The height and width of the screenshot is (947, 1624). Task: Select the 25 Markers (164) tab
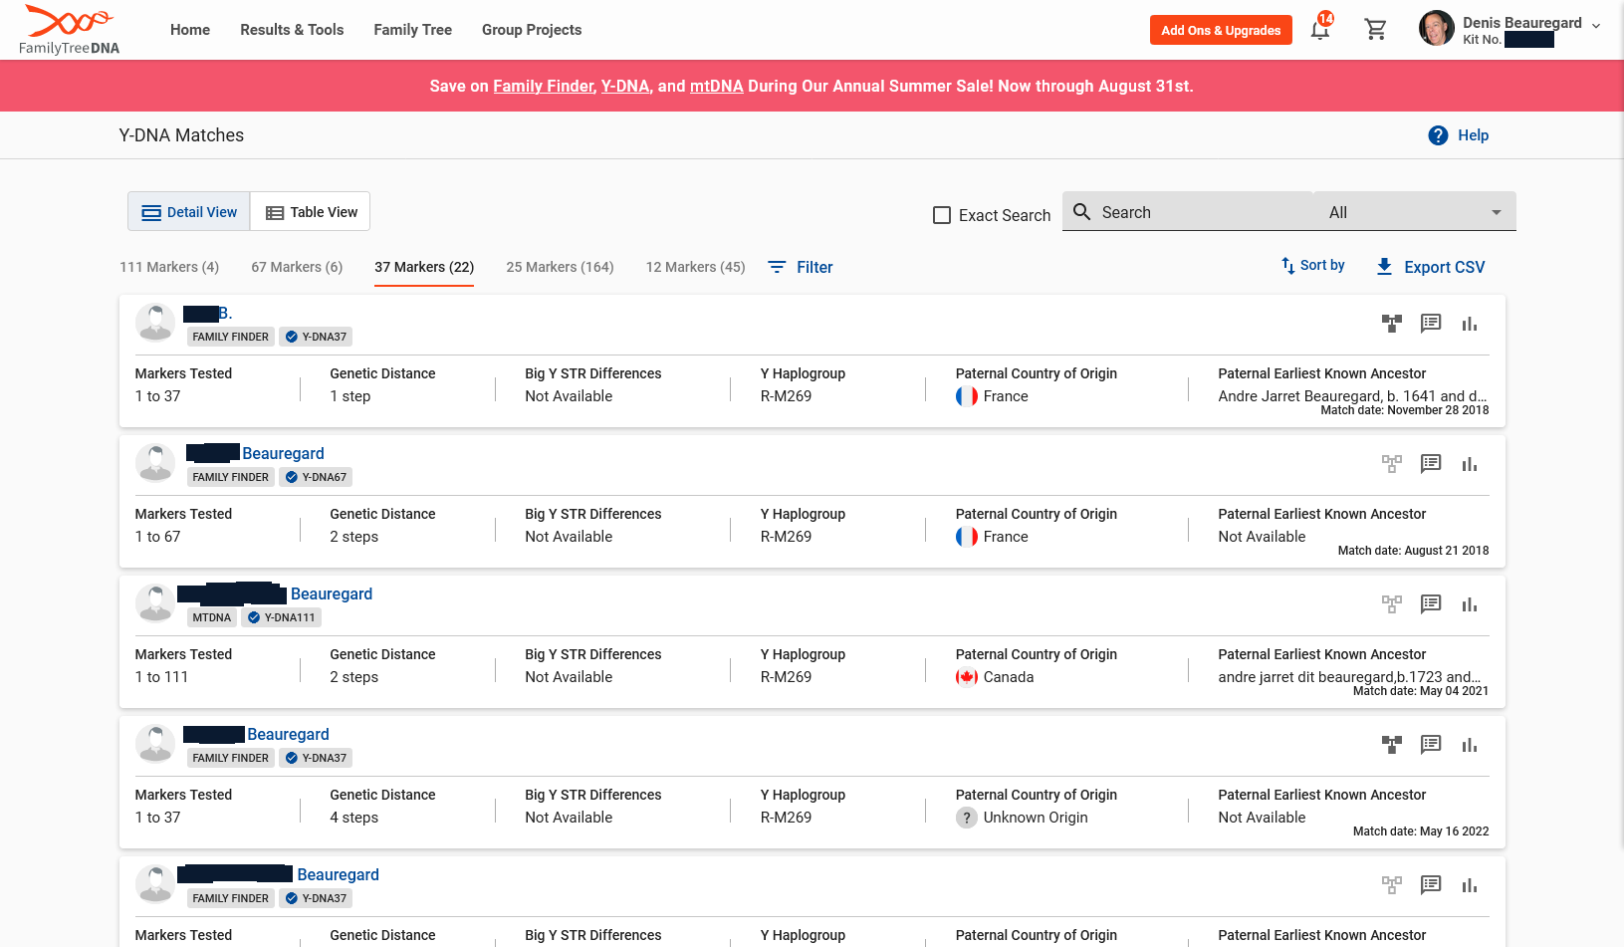pos(560,267)
